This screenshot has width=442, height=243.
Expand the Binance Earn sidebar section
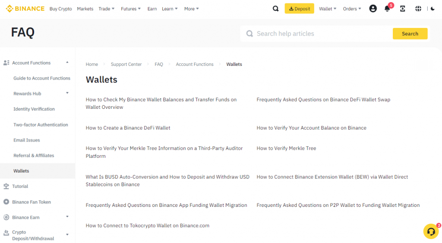click(67, 217)
